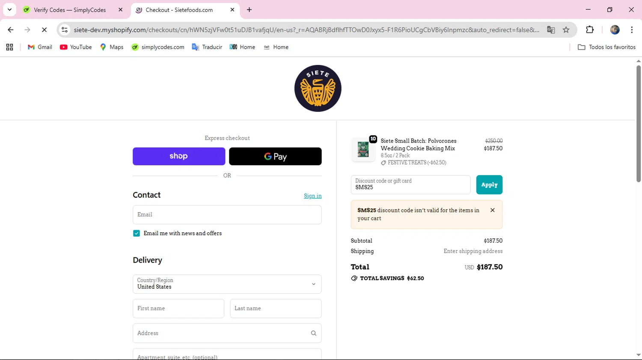
Task: Open Todos los favoritos folder
Action: pyautogui.click(x=606, y=47)
